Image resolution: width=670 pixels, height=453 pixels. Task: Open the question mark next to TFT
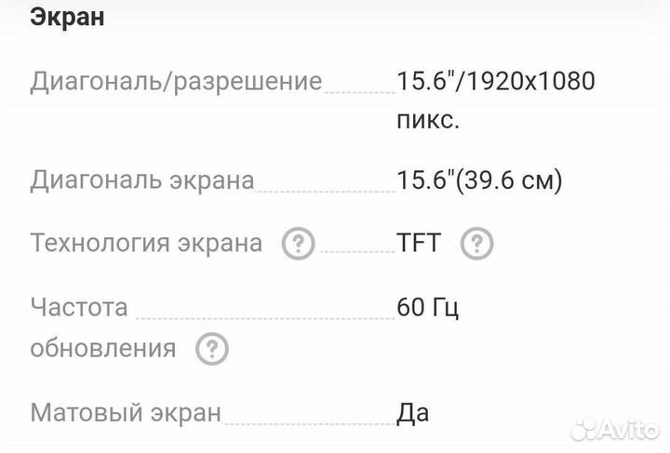(477, 244)
